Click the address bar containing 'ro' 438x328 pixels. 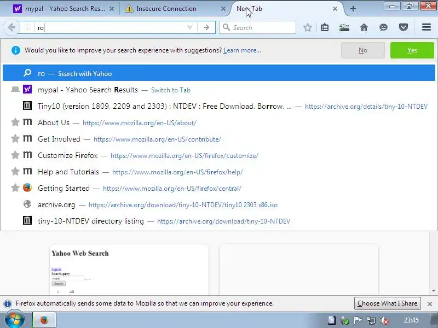[x=112, y=27]
